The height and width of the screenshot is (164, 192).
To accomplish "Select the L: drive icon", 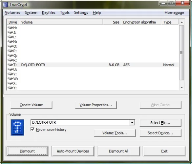I will pos(10,37).
